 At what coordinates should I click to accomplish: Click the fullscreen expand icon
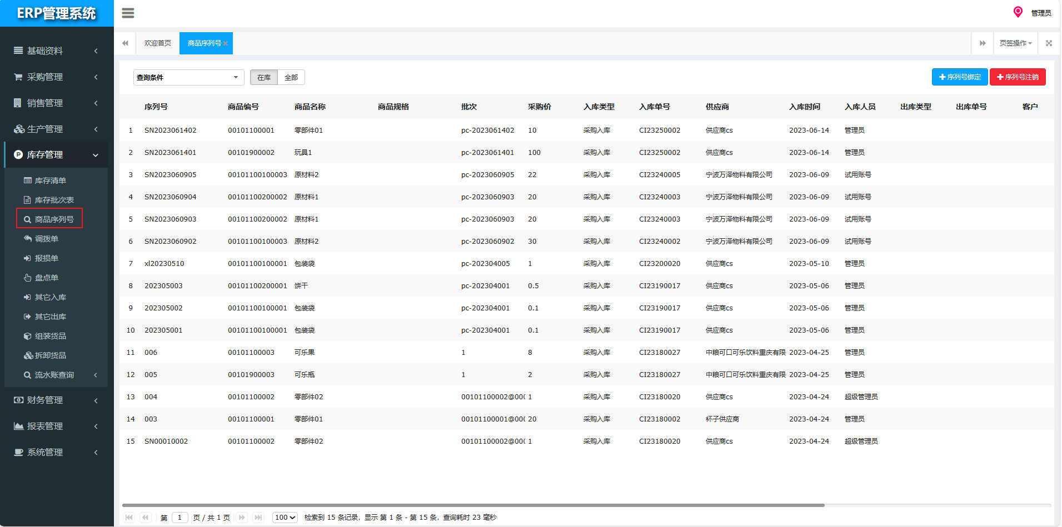click(1049, 43)
